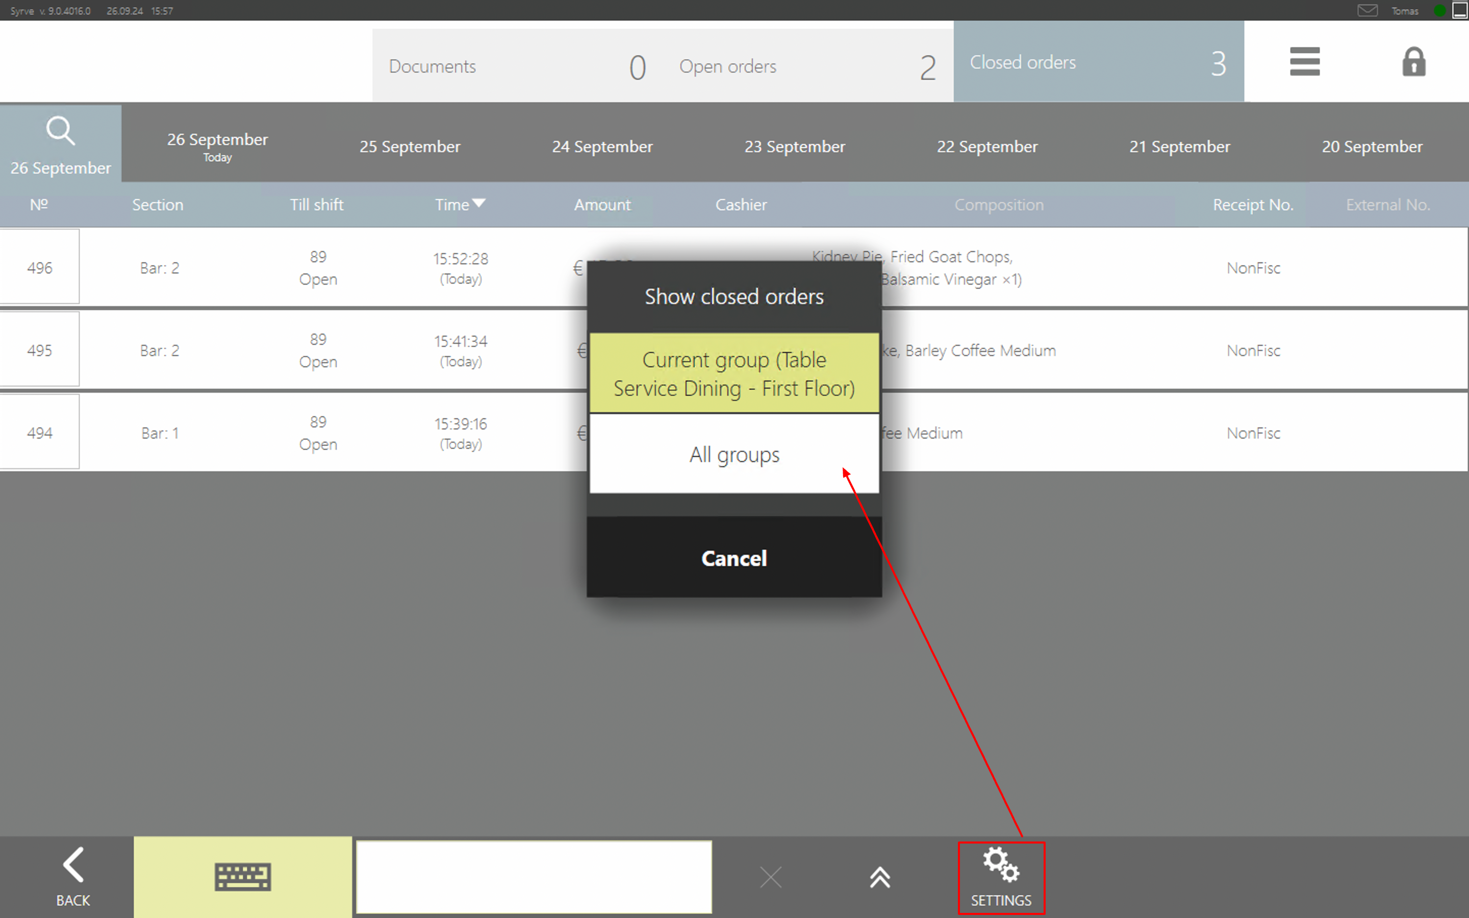Viewport: 1469px width, 918px height.
Task: Select the All groups option
Action: click(734, 454)
